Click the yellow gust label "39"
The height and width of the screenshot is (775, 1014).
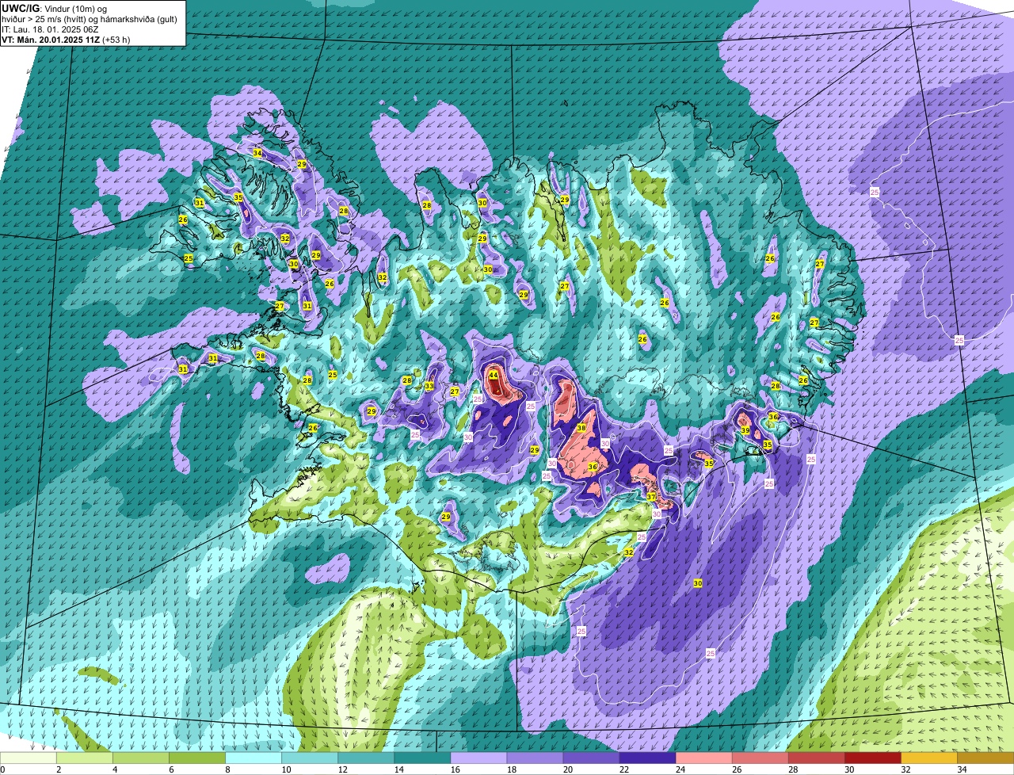[x=745, y=430]
